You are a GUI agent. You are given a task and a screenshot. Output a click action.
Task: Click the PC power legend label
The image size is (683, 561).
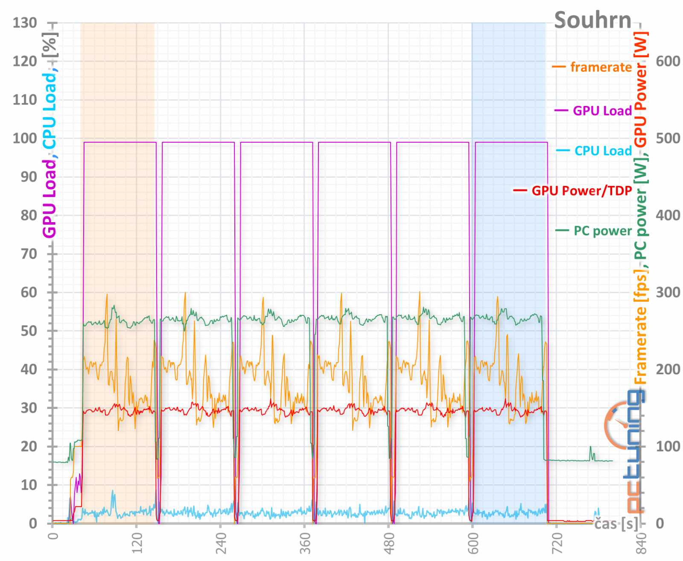[x=602, y=231]
